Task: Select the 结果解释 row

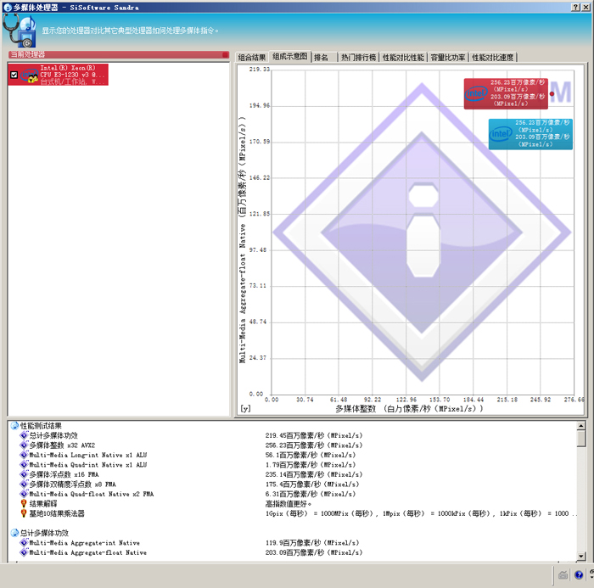Action: click(x=294, y=504)
